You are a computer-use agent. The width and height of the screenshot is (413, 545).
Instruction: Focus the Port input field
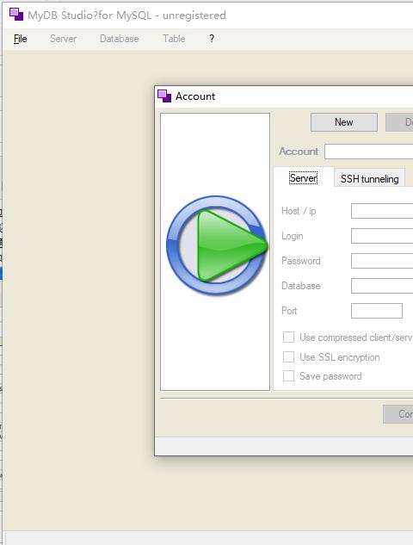point(377,311)
